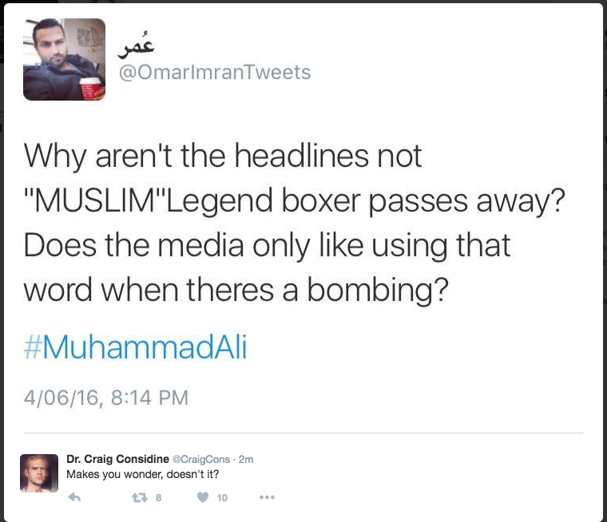The image size is (607, 522).
Task: Click the line 'Why aren't the headlines not'
Action: [x=223, y=156]
